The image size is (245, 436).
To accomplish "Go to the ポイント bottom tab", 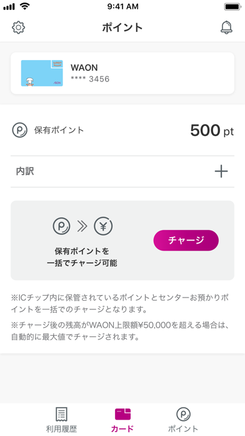I will point(183,420).
